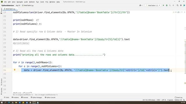Toggle tool window bars icon in status bar
The width and height of the screenshot is (186, 104).
point(1,100)
